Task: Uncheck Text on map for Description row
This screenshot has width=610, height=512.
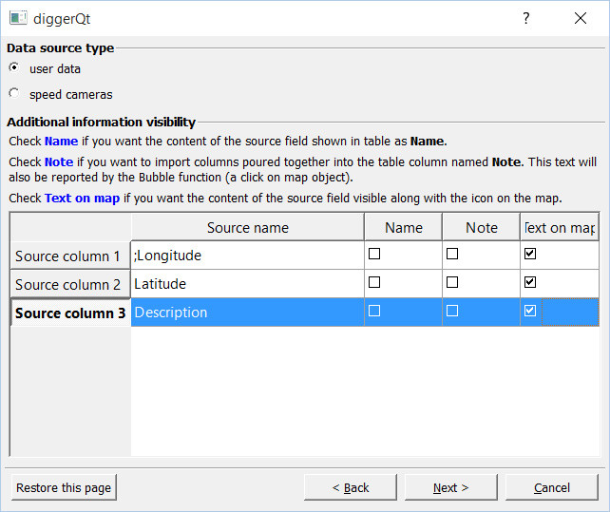Action: (530, 311)
